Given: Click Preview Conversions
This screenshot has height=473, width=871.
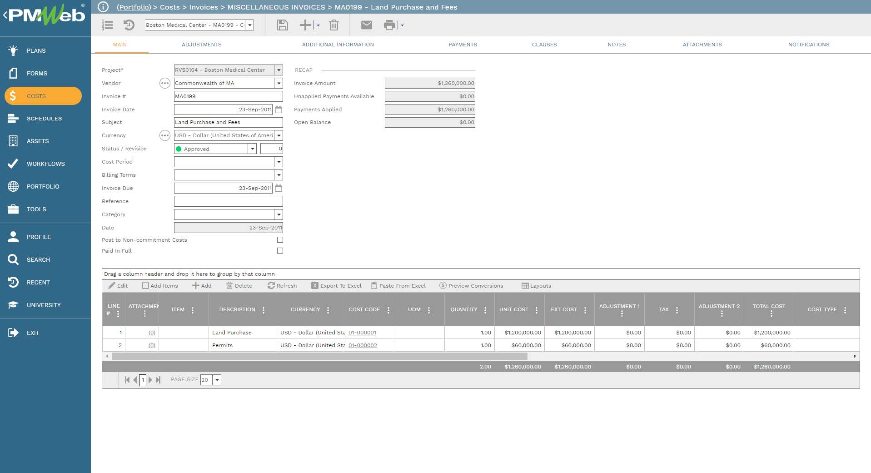Looking at the screenshot, I should pyautogui.click(x=471, y=286).
